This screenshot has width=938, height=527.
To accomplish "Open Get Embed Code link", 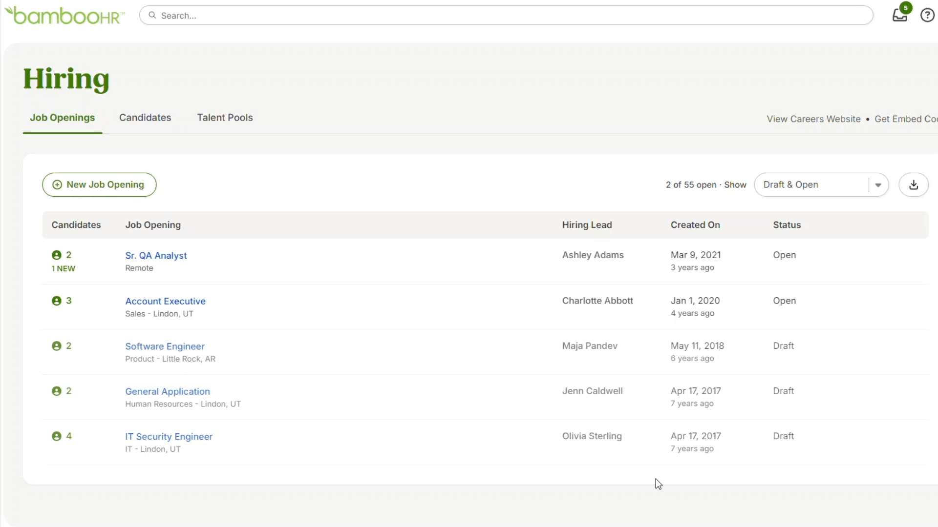I will coord(906,119).
